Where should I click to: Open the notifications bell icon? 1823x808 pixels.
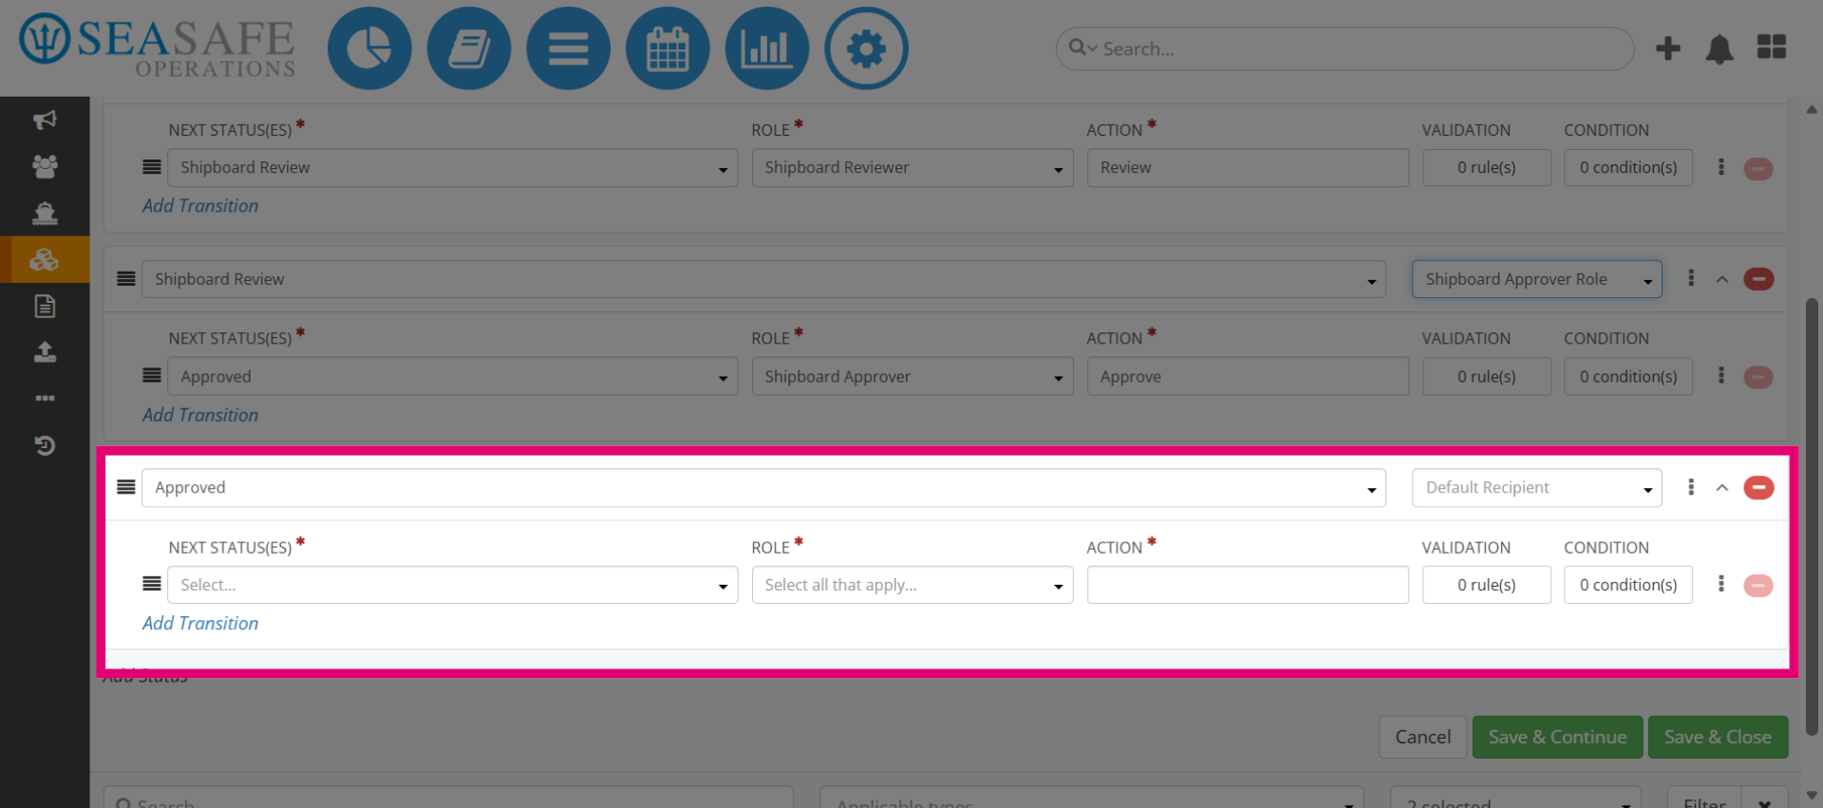tap(1720, 48)
